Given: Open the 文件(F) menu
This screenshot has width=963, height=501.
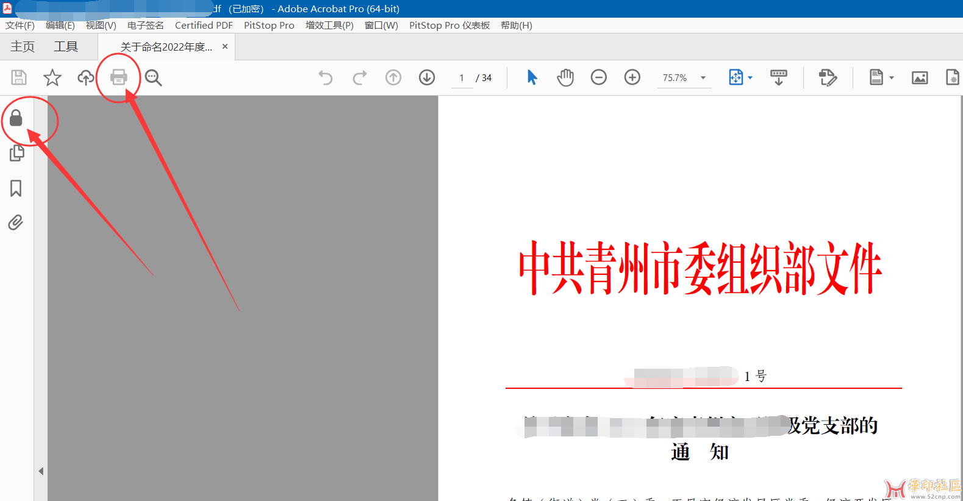Looking at the screenshot, I should pyautogui.click(x=20, y=26).
